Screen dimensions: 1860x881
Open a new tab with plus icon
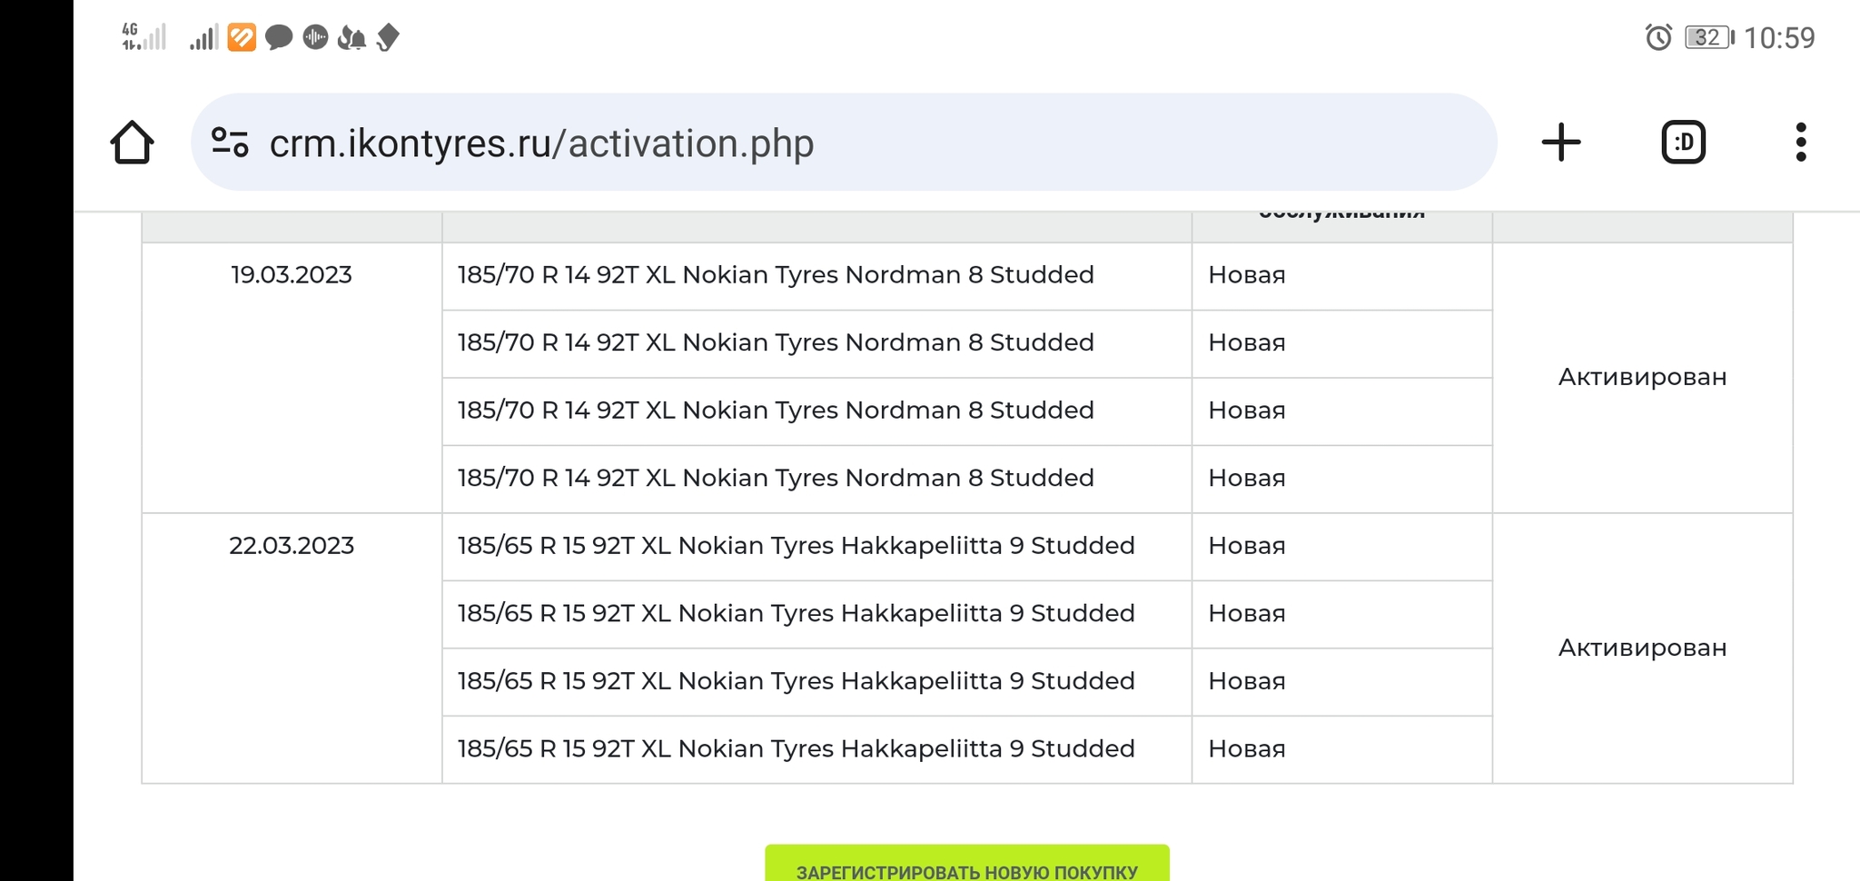[1561, 143]
